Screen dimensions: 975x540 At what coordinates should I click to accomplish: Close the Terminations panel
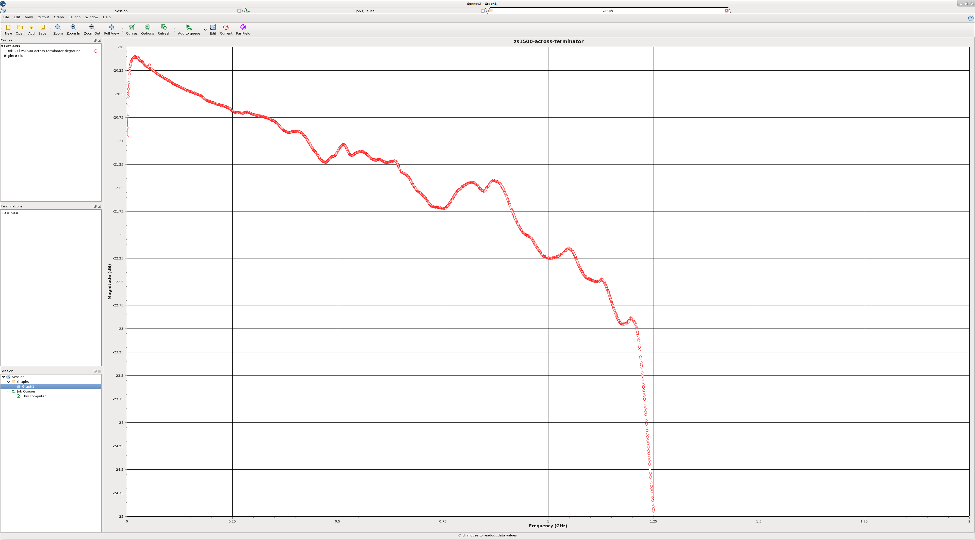[x=100, y=206]
